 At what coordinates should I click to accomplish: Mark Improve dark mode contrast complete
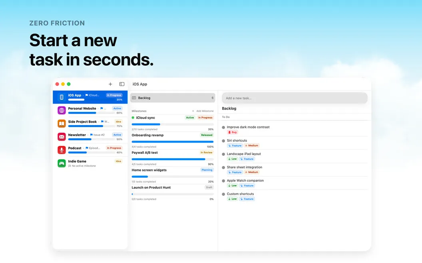click(223, 128)
